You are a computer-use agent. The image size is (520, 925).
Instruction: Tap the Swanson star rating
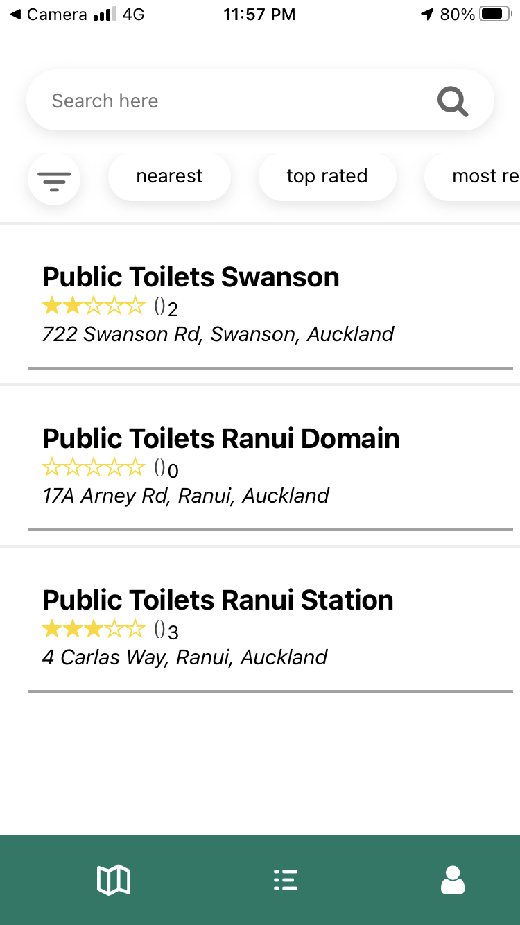(94, 306)
